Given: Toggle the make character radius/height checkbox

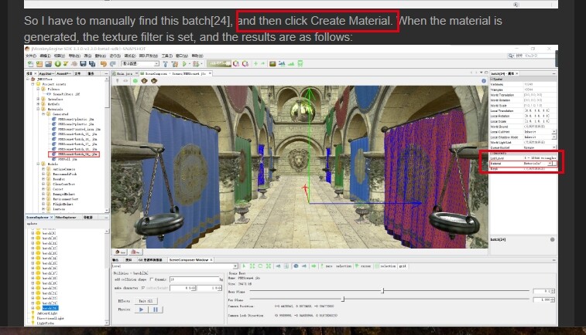Looking at the screenshot, I should point(143,288).
